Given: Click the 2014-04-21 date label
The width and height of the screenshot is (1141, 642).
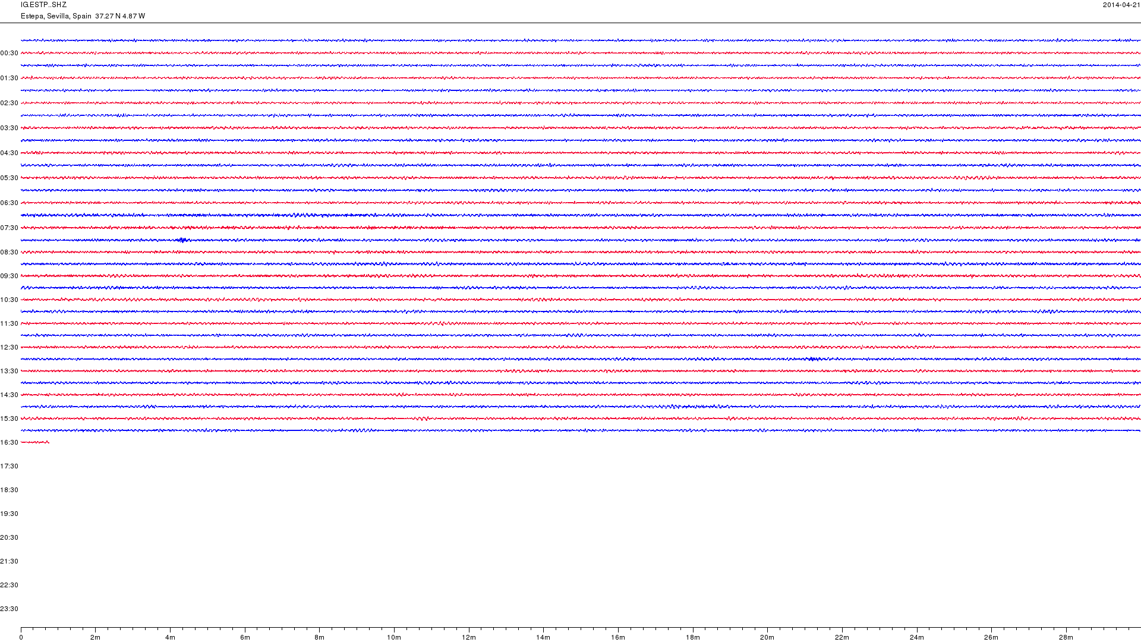Looking at the screenshot, I should coord(1121,5).
